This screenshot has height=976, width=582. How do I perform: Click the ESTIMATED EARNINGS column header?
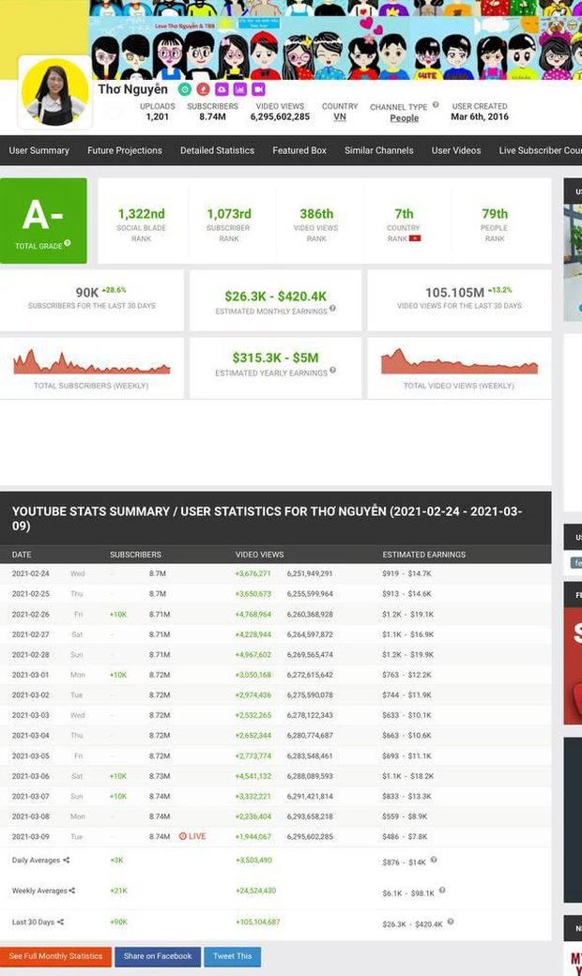click(x=424, y=555)
